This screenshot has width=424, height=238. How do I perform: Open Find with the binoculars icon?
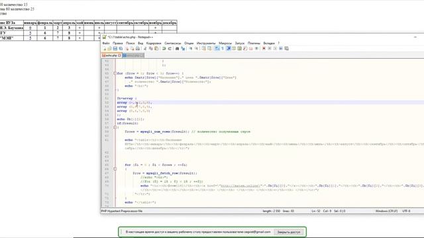[x=177, y=48]
